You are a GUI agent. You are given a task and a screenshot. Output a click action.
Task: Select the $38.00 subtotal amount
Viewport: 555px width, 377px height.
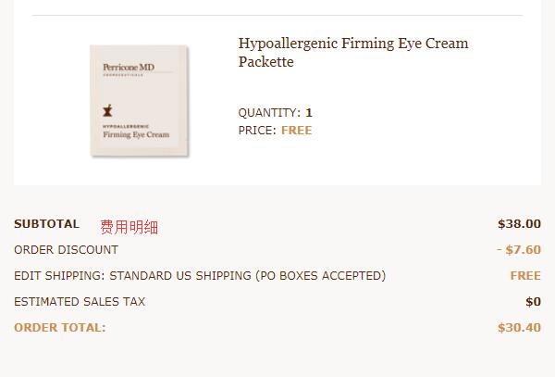[519, 224]
